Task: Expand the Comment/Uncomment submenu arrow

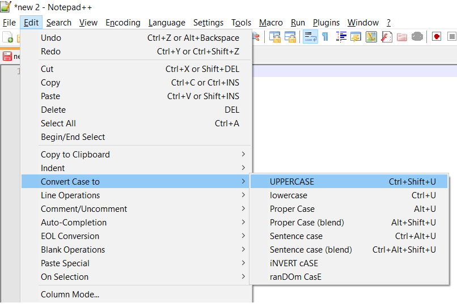Action: [x=243, y=208]
